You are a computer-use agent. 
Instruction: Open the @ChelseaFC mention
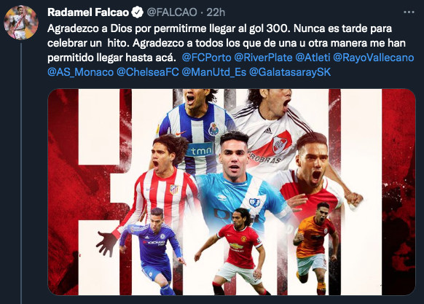148,72
